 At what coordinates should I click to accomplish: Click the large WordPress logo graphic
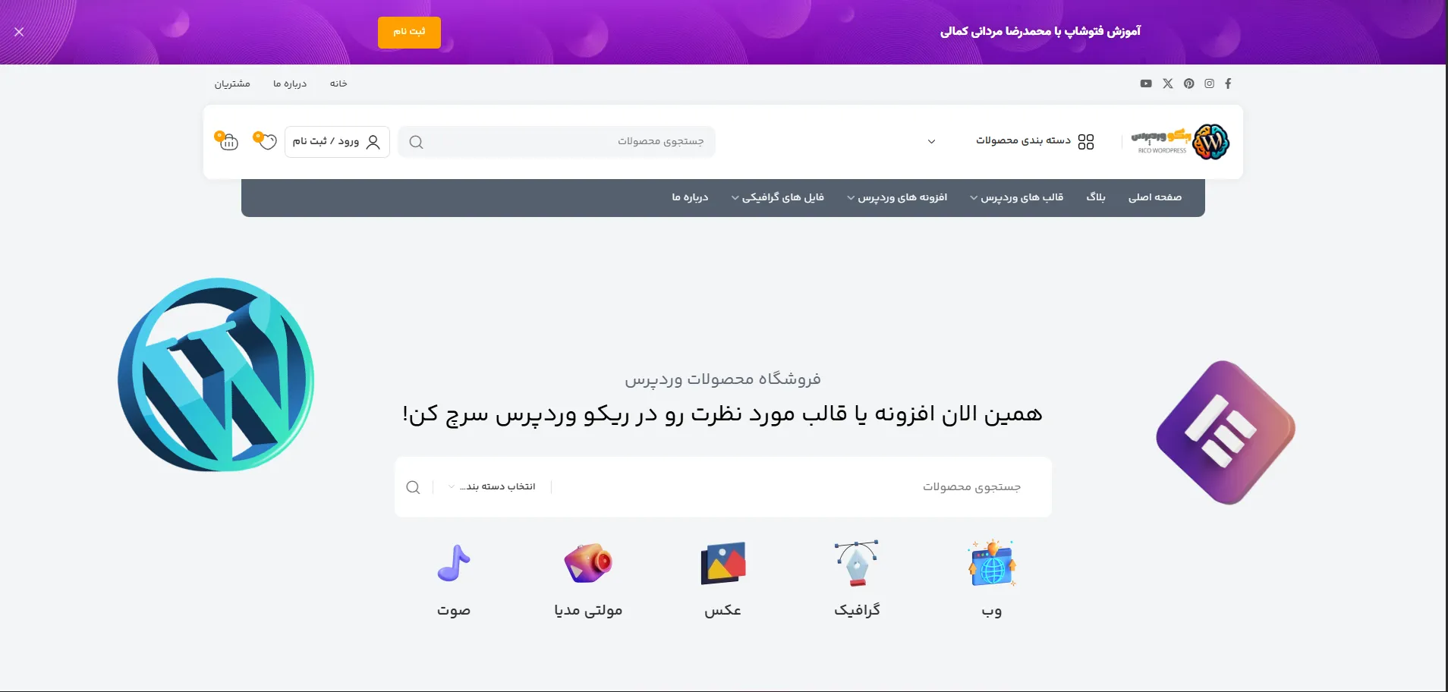(x=216, y=375)
